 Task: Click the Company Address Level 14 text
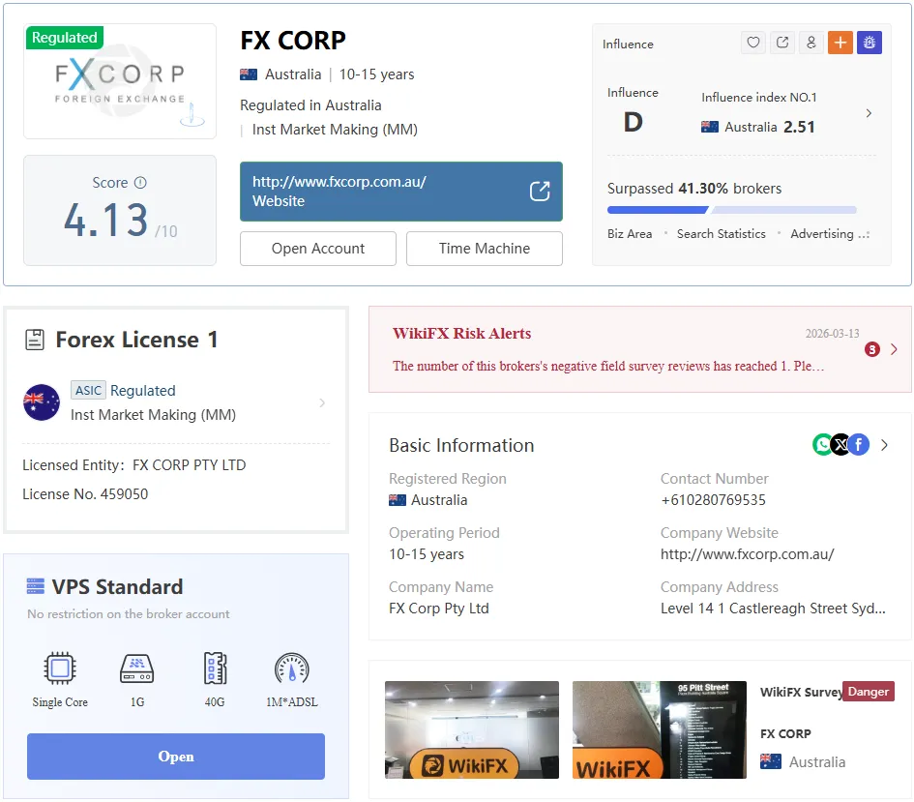coord(773,608)
